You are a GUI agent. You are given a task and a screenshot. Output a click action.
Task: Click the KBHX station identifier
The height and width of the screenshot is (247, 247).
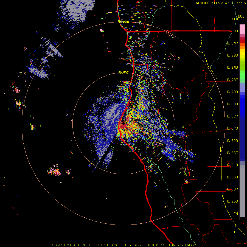click(x=153, y=245)
